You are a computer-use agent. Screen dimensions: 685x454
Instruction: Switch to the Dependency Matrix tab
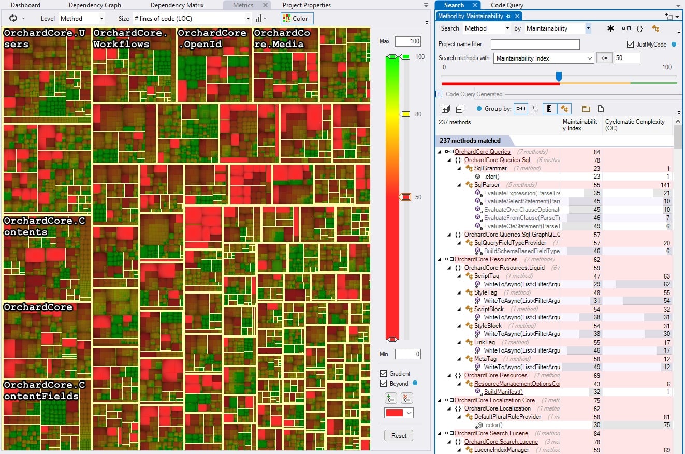click(177, 5)
